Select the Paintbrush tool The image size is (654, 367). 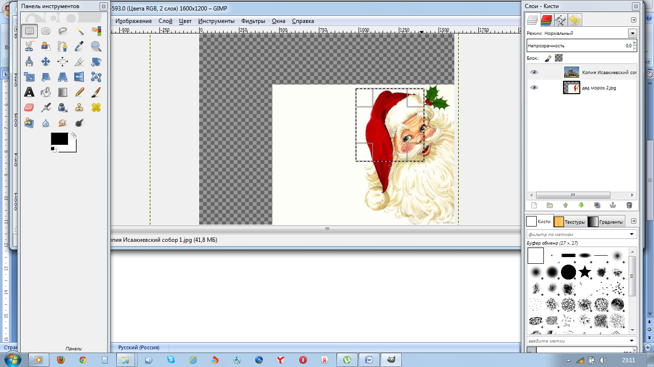[96, 92]
